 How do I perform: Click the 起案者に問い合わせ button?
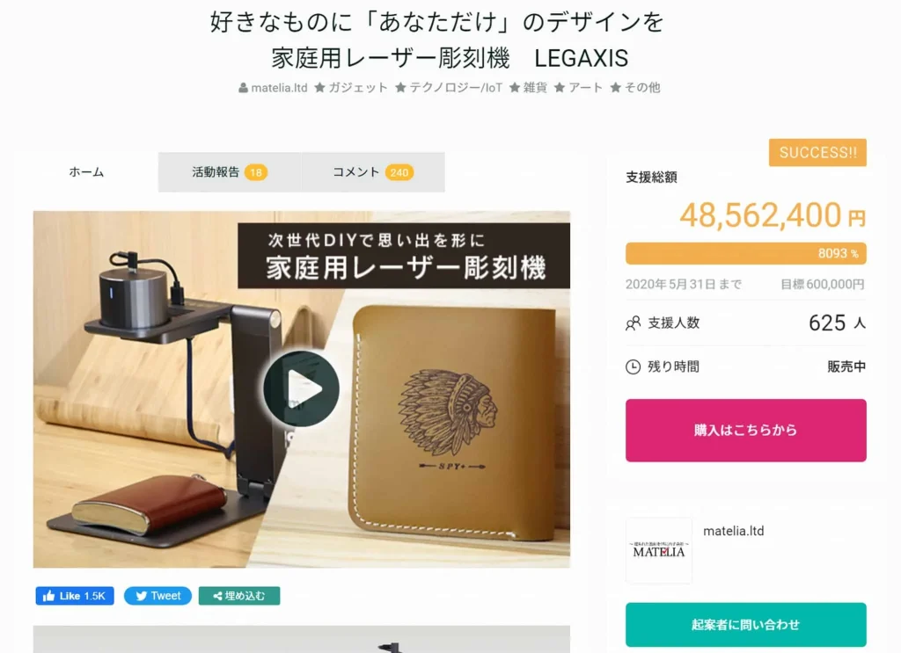[x=746, y=624]
